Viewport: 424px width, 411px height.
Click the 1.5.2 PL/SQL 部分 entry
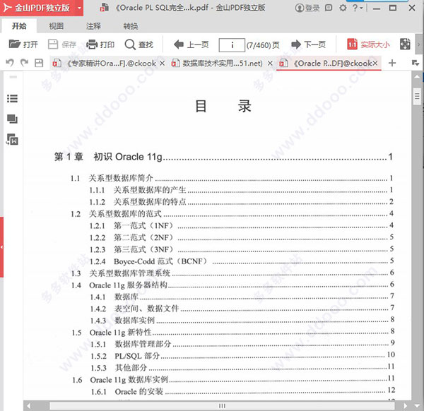point(243,356)
